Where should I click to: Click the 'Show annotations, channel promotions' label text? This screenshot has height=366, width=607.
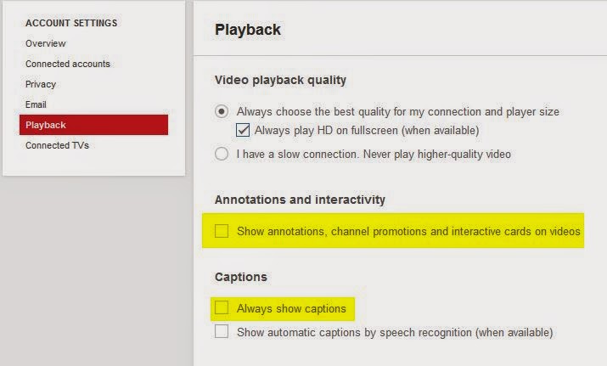[x=408, y=231]
